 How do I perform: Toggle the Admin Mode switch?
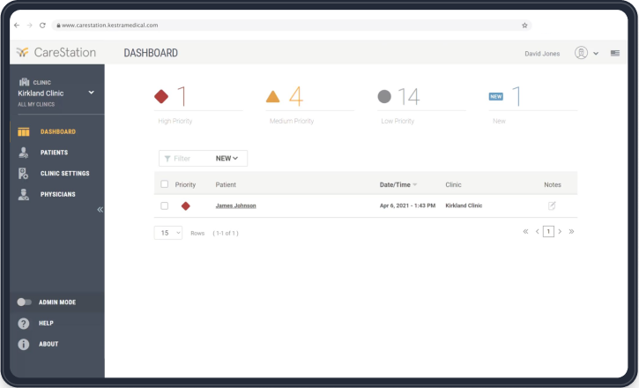(x=24, y=302)
